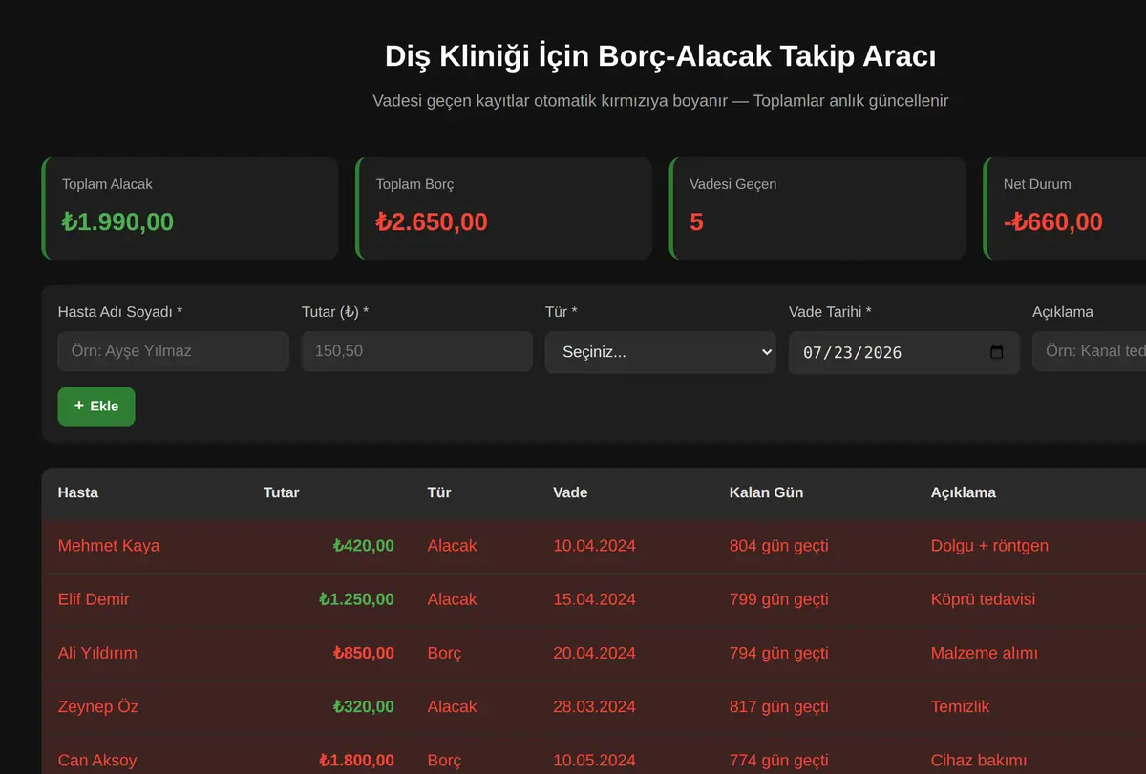Click the Açıklama input field
1146x774 pixels.
(x=1089, y=351)
